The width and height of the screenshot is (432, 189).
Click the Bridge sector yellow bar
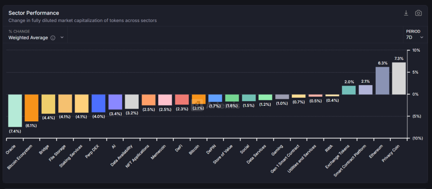click(48, 104)
